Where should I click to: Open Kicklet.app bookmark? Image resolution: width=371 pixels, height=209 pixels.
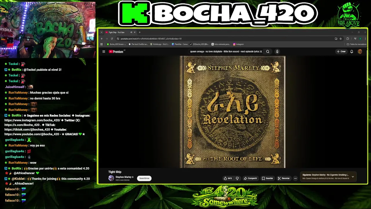pos(159,44)
